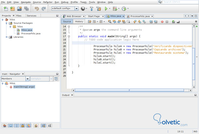Click the Search input field

coord(179,2)
